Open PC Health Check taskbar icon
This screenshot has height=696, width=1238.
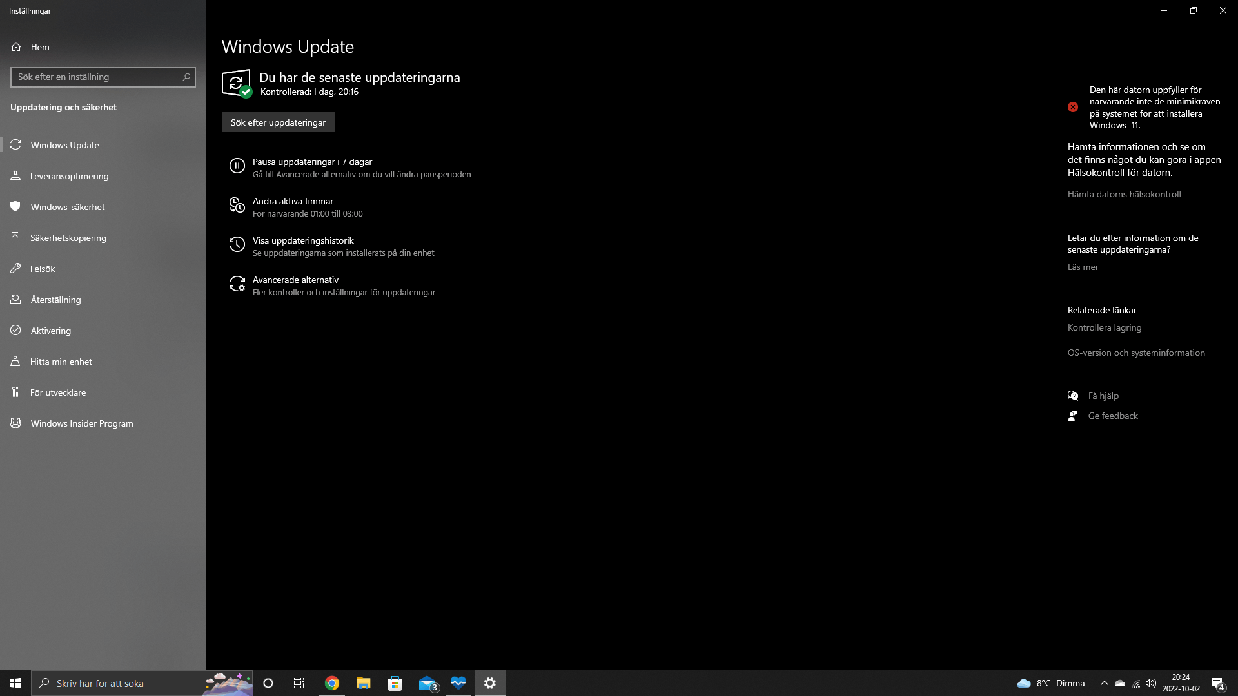tap(458, 683)
